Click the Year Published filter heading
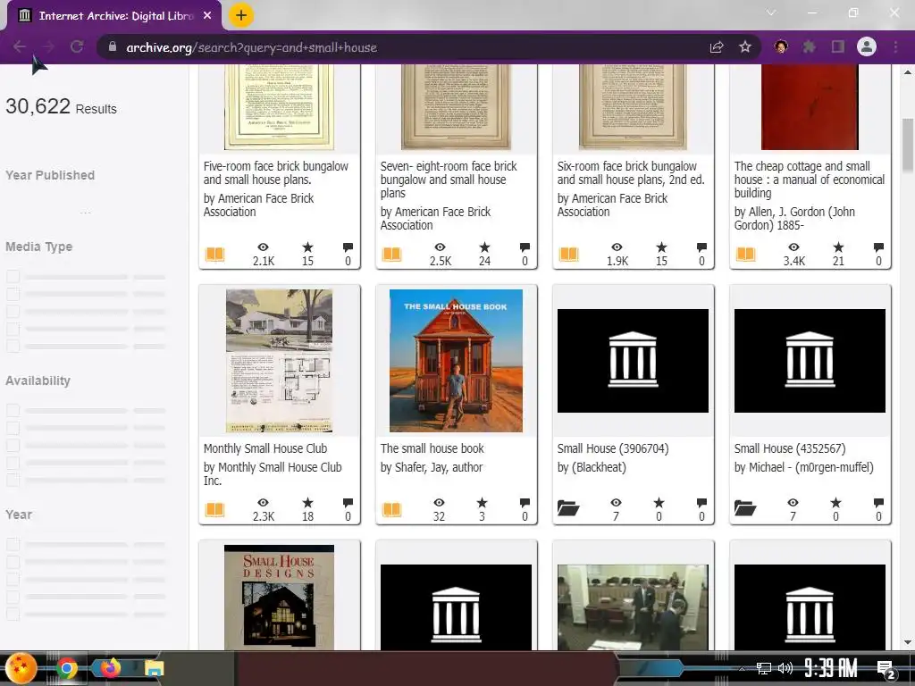The height and width of the screenshot is (686, 915). [50, 175]
